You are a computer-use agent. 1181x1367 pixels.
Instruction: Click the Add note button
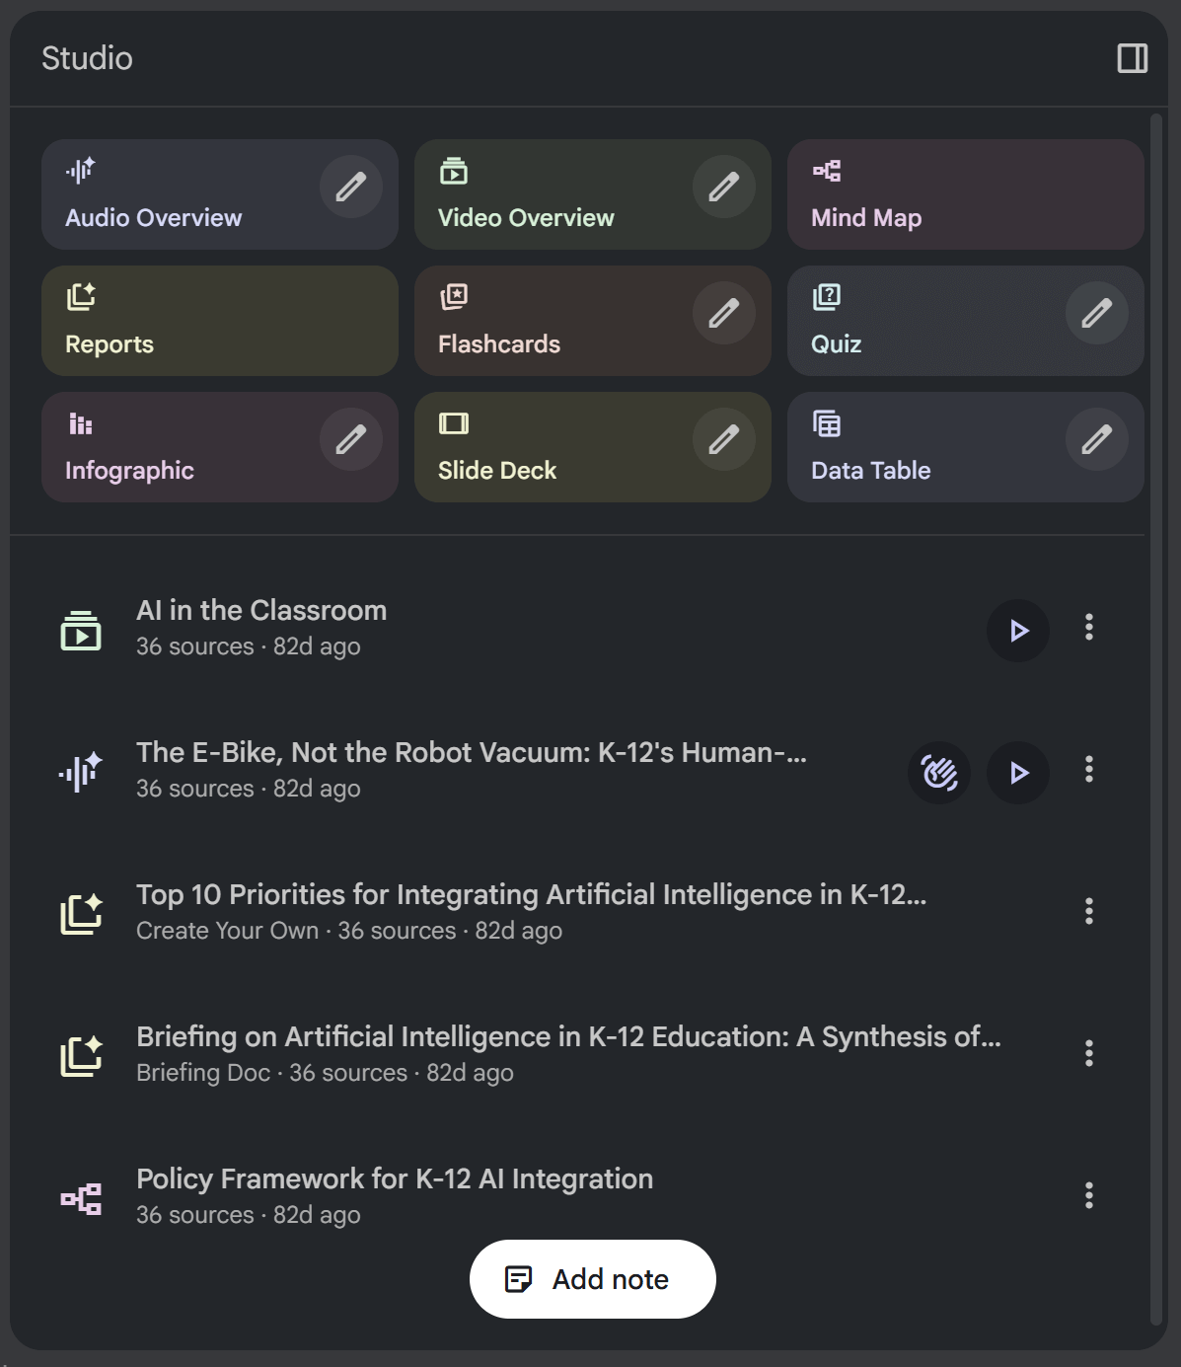point(591,1278)
